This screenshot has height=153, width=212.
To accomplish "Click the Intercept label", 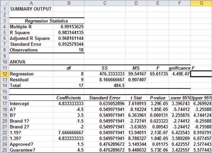I will coord(19,104).
